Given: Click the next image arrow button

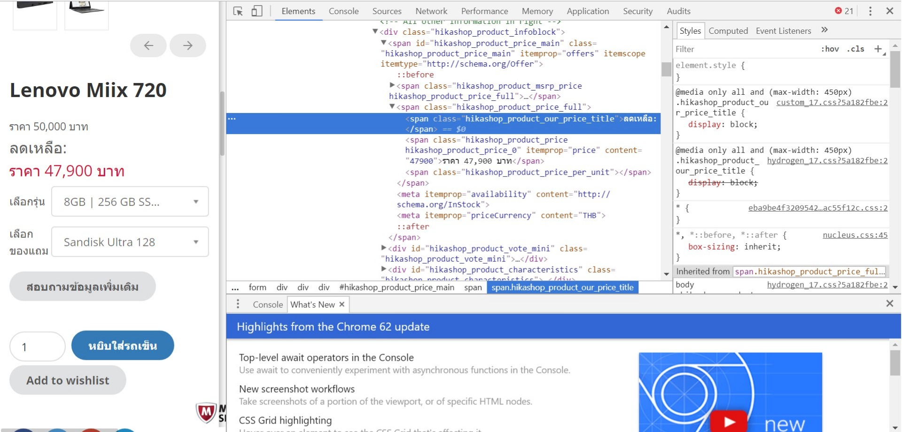Looking at the screenshot, I should pos(188,45).
